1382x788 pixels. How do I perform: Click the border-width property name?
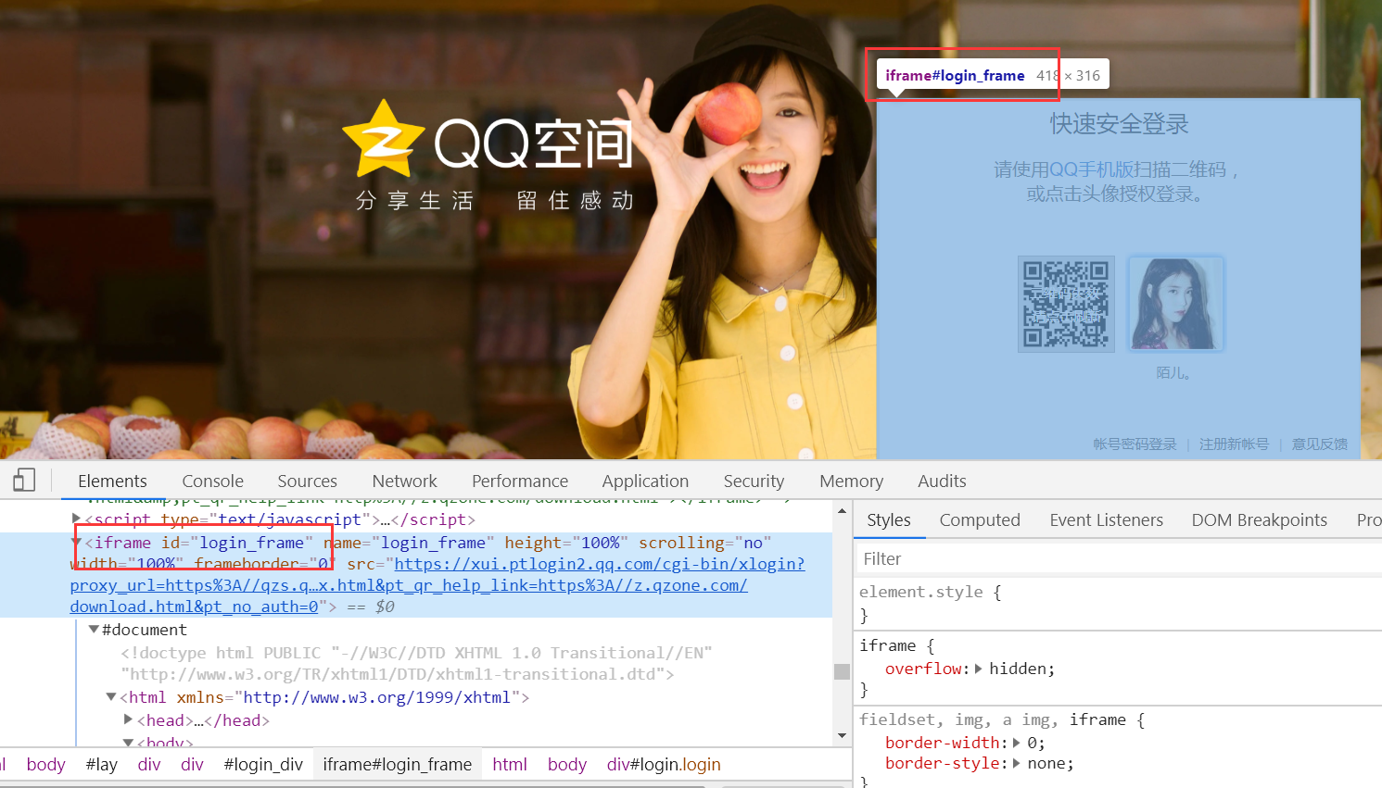tap(943, 743)
